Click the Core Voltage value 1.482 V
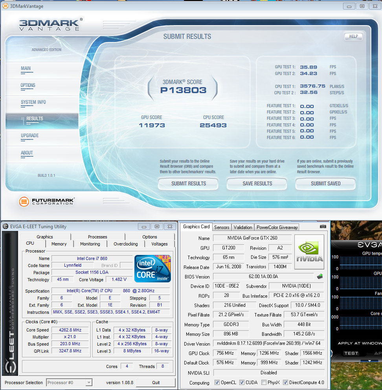Screen dimensions: 382x390 pos(119,279)
